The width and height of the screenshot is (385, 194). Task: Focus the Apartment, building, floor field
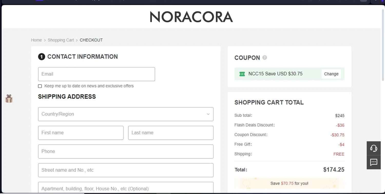[126, 188]
